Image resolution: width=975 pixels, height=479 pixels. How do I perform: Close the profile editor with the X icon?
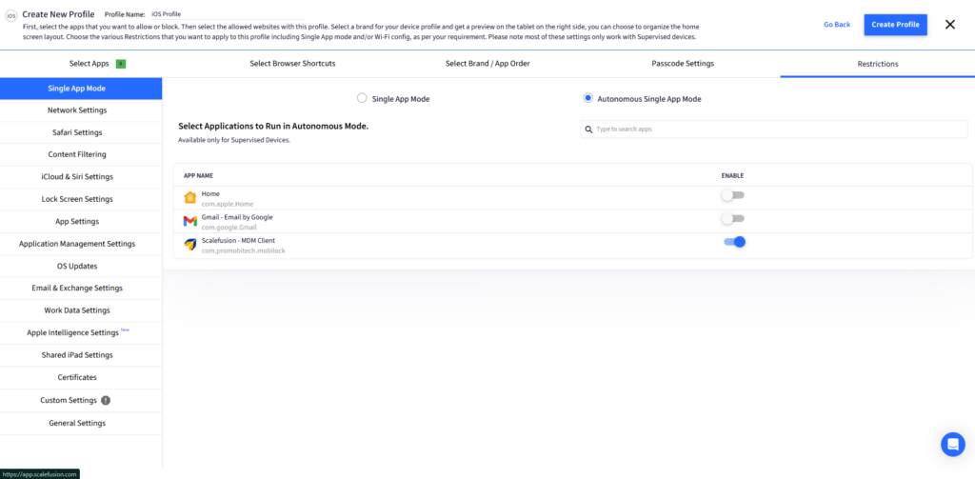coord(949,25)
